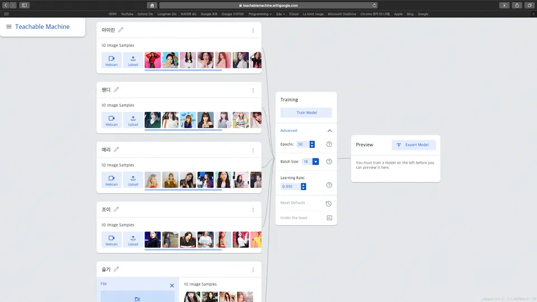Click the Reset Defaults history icon
This screenshot has height=302, width=537.
coord(329,203)
